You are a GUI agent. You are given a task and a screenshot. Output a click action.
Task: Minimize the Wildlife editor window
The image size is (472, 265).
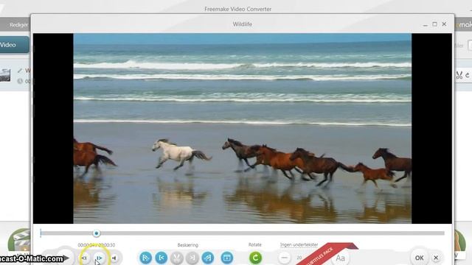pyautogui.click(x=425, y=24)
